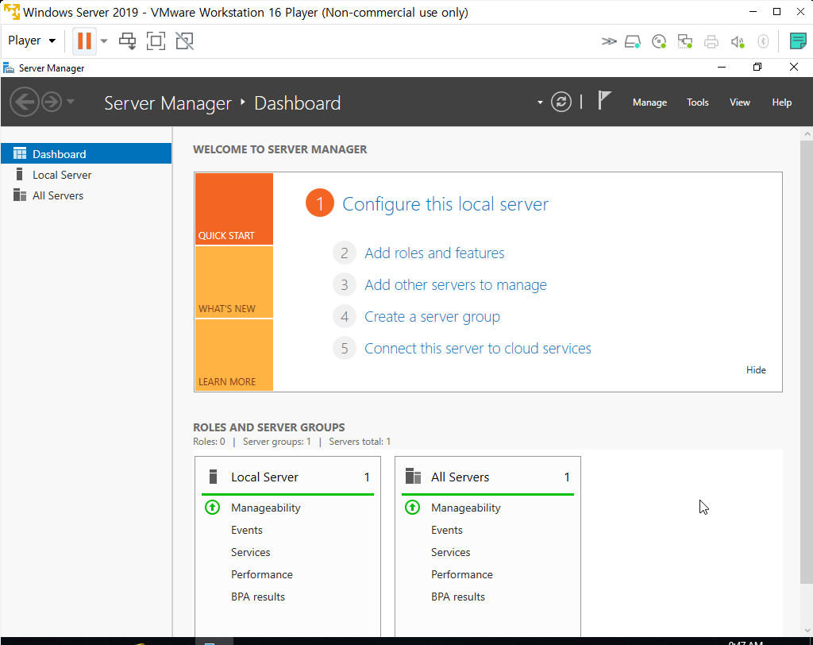Open the Help menu
This screenshot has width=813, height=645.
coord(781,102)
